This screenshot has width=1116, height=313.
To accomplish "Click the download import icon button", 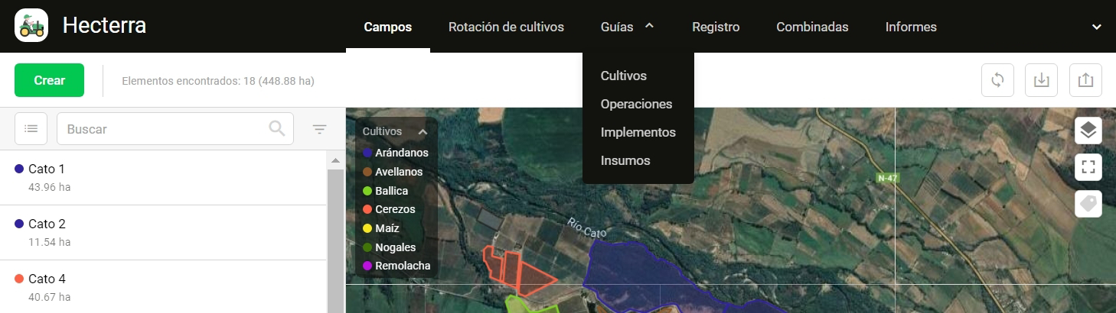I will tap(1041, 80).
